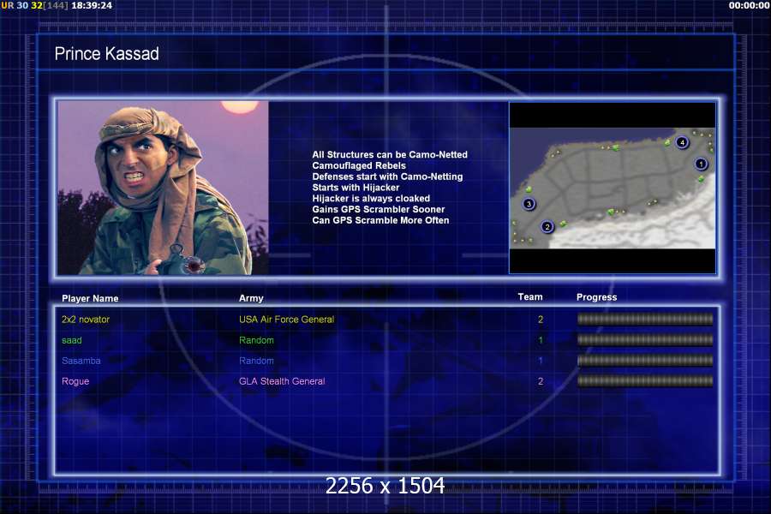Click the Prince Kassad portrait image

pos(164,188)
